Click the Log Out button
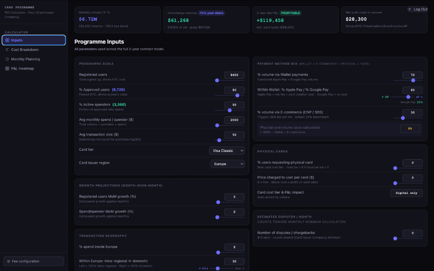The height and width of the screenshot is (271, 434). [417, 9]
